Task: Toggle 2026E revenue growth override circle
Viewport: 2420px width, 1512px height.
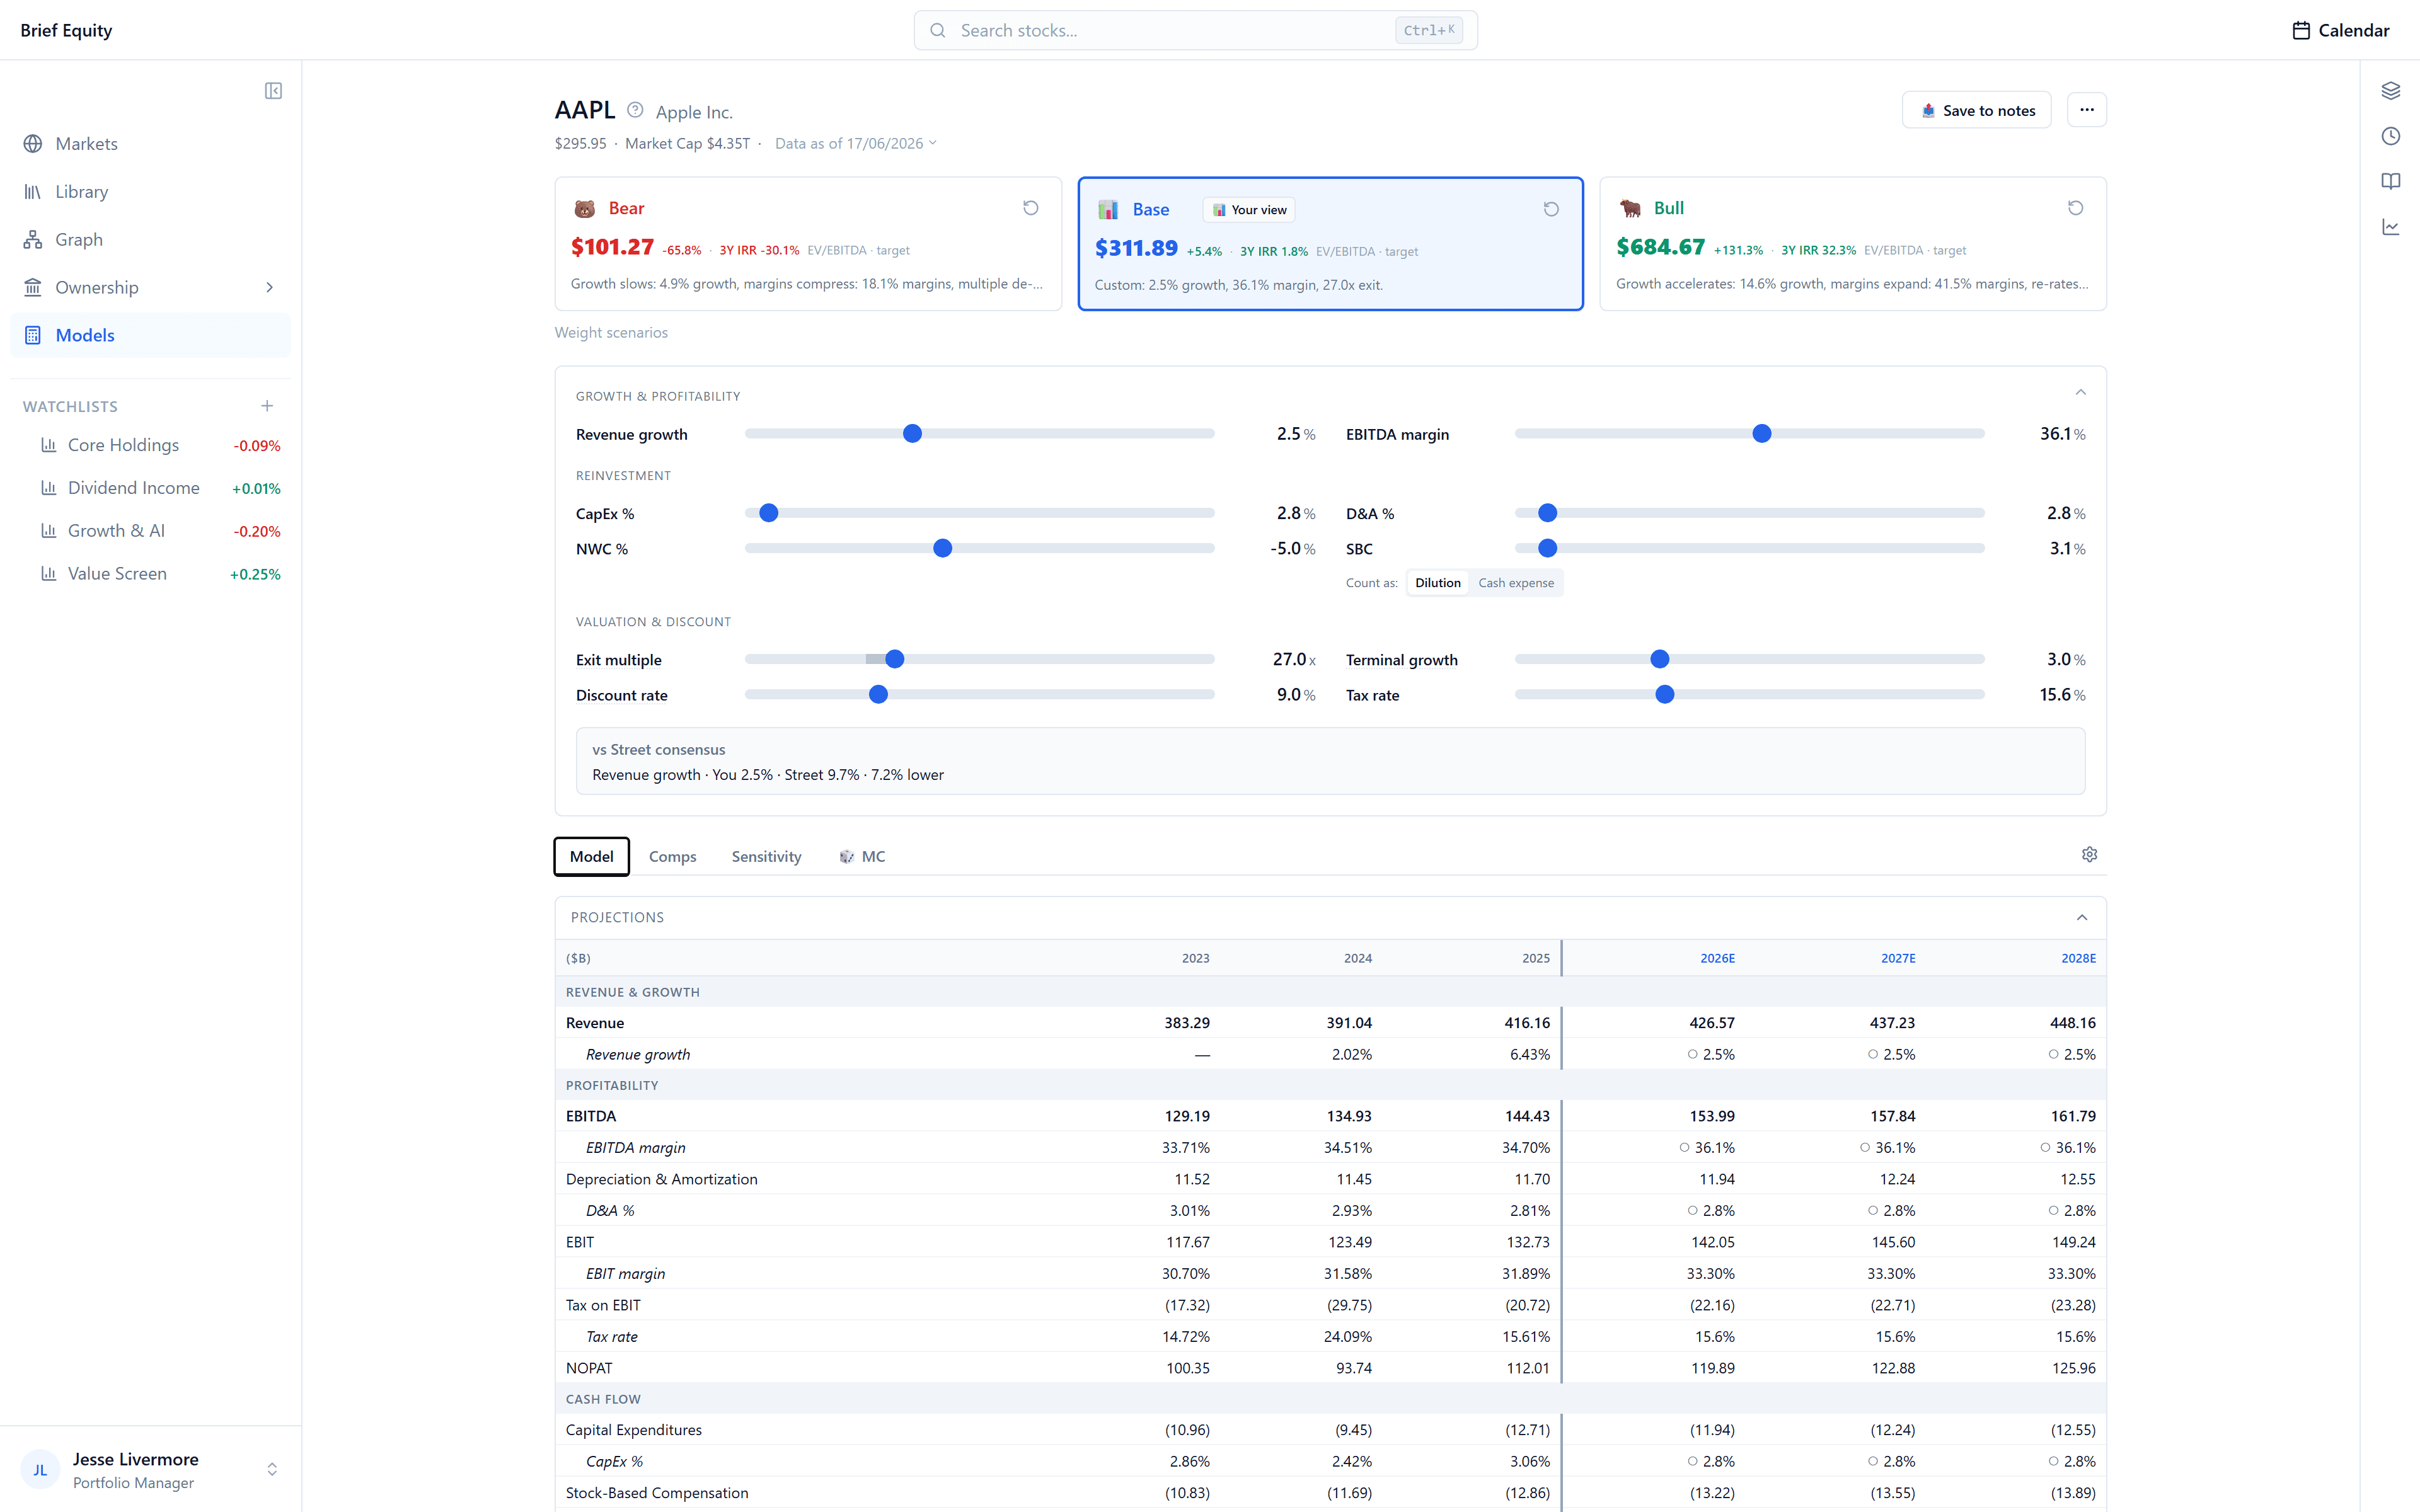Action: point(1692,1054)
